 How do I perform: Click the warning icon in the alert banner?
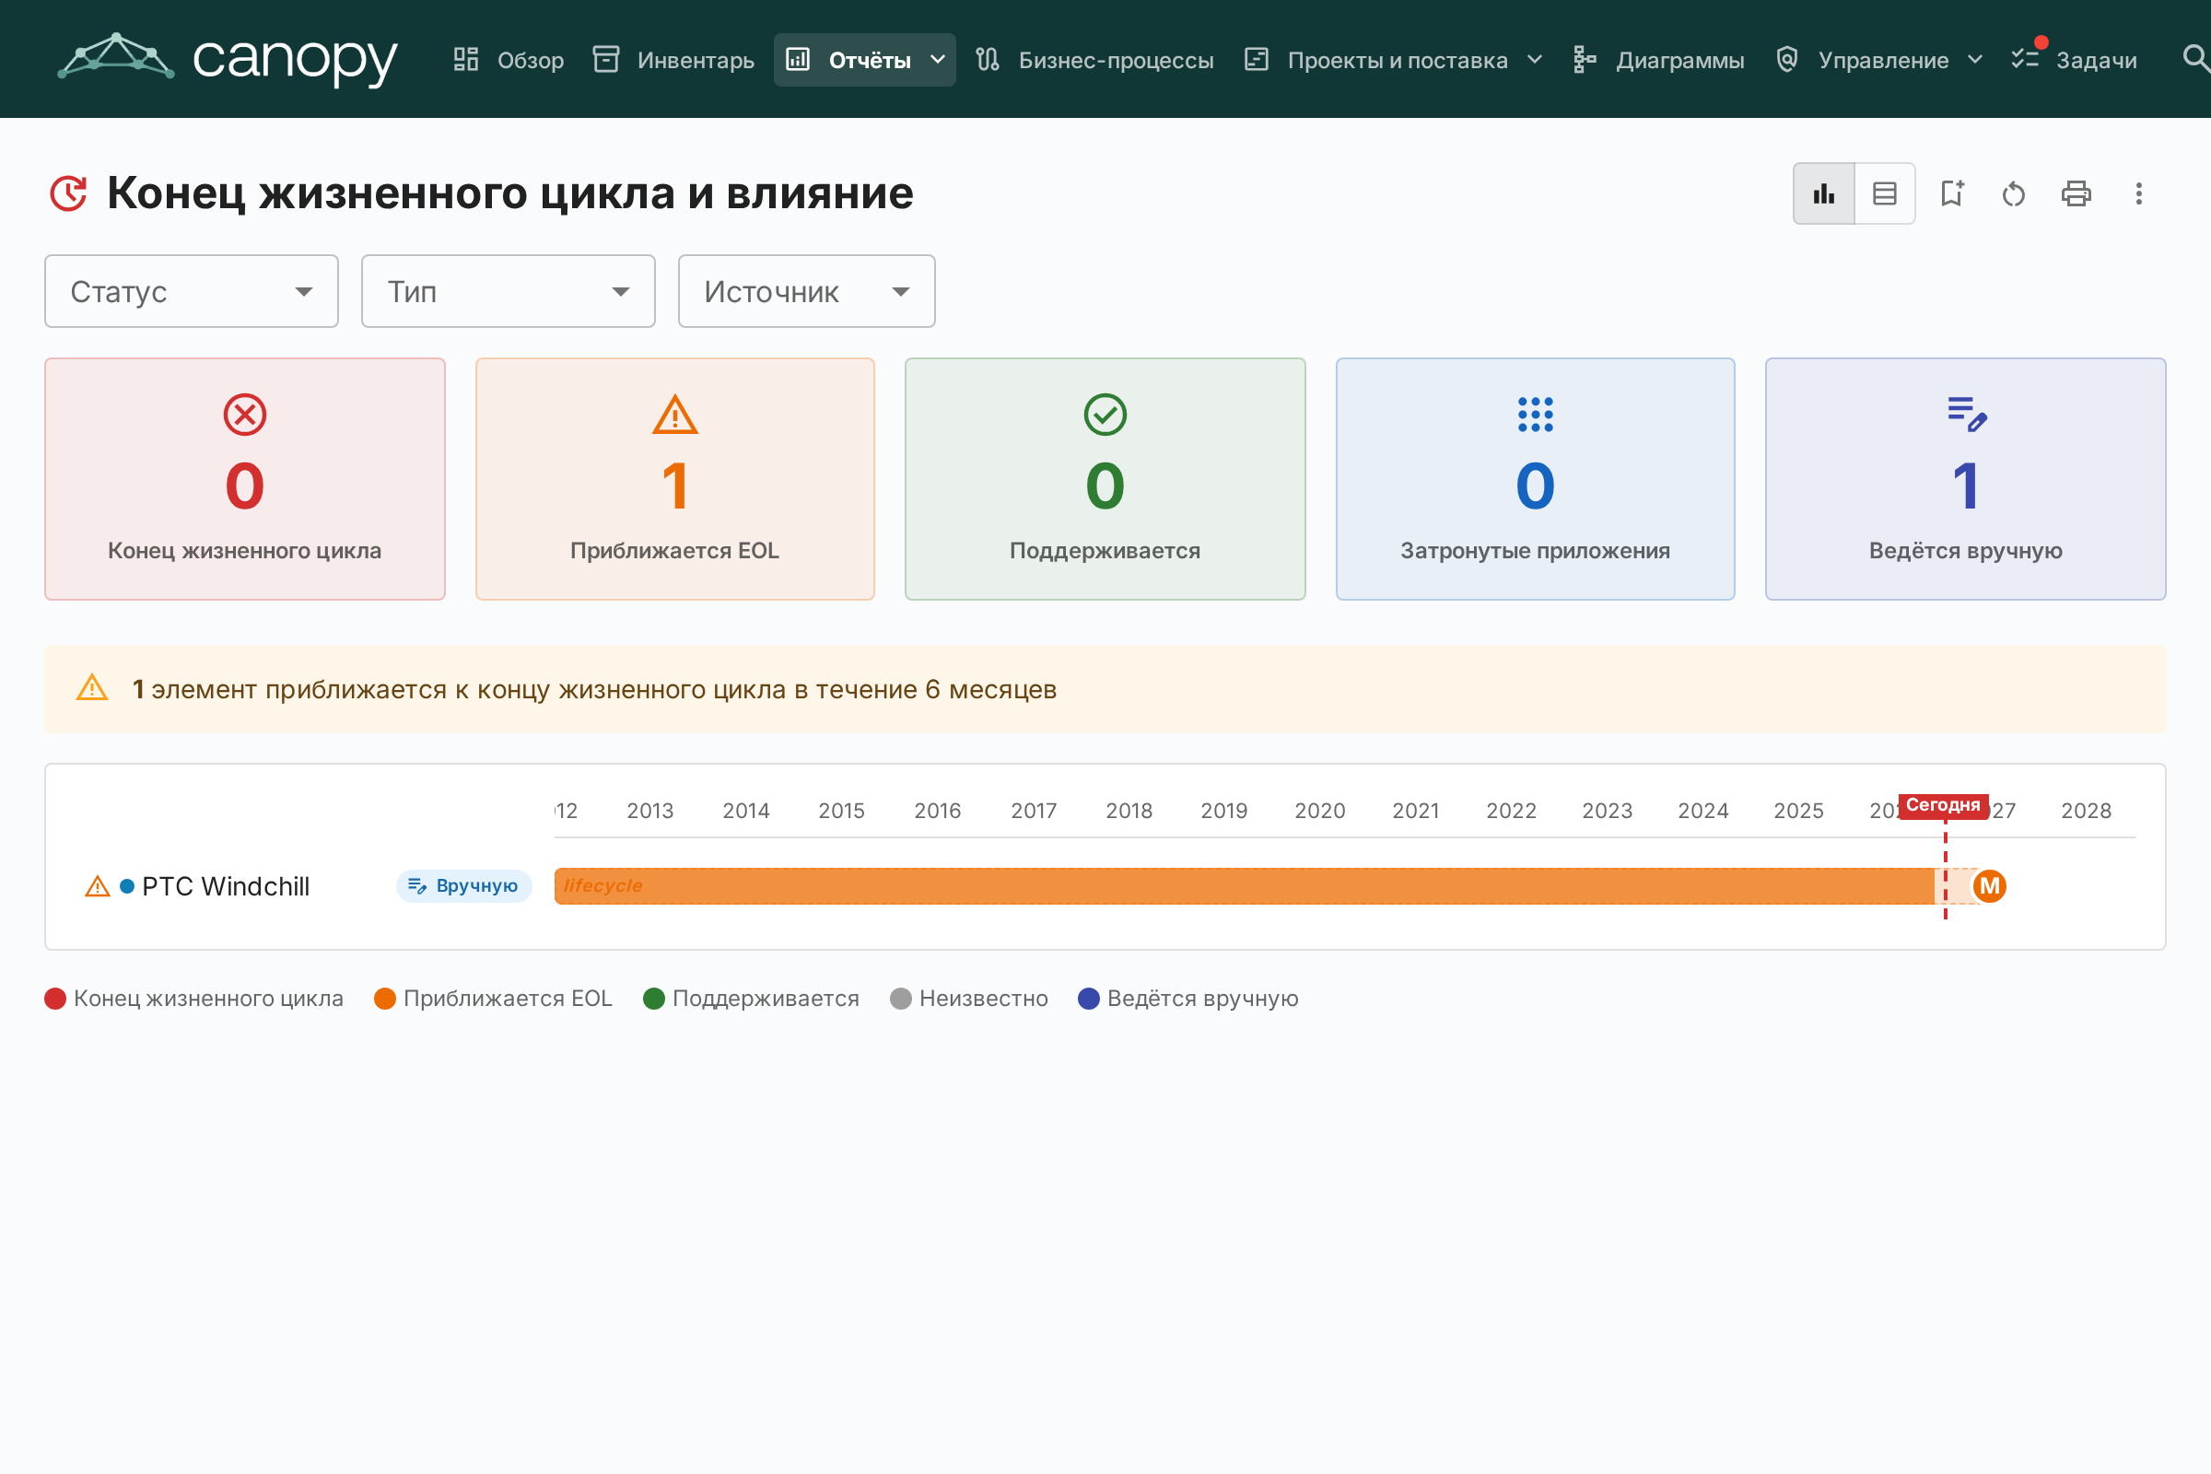tap(92, 688)
